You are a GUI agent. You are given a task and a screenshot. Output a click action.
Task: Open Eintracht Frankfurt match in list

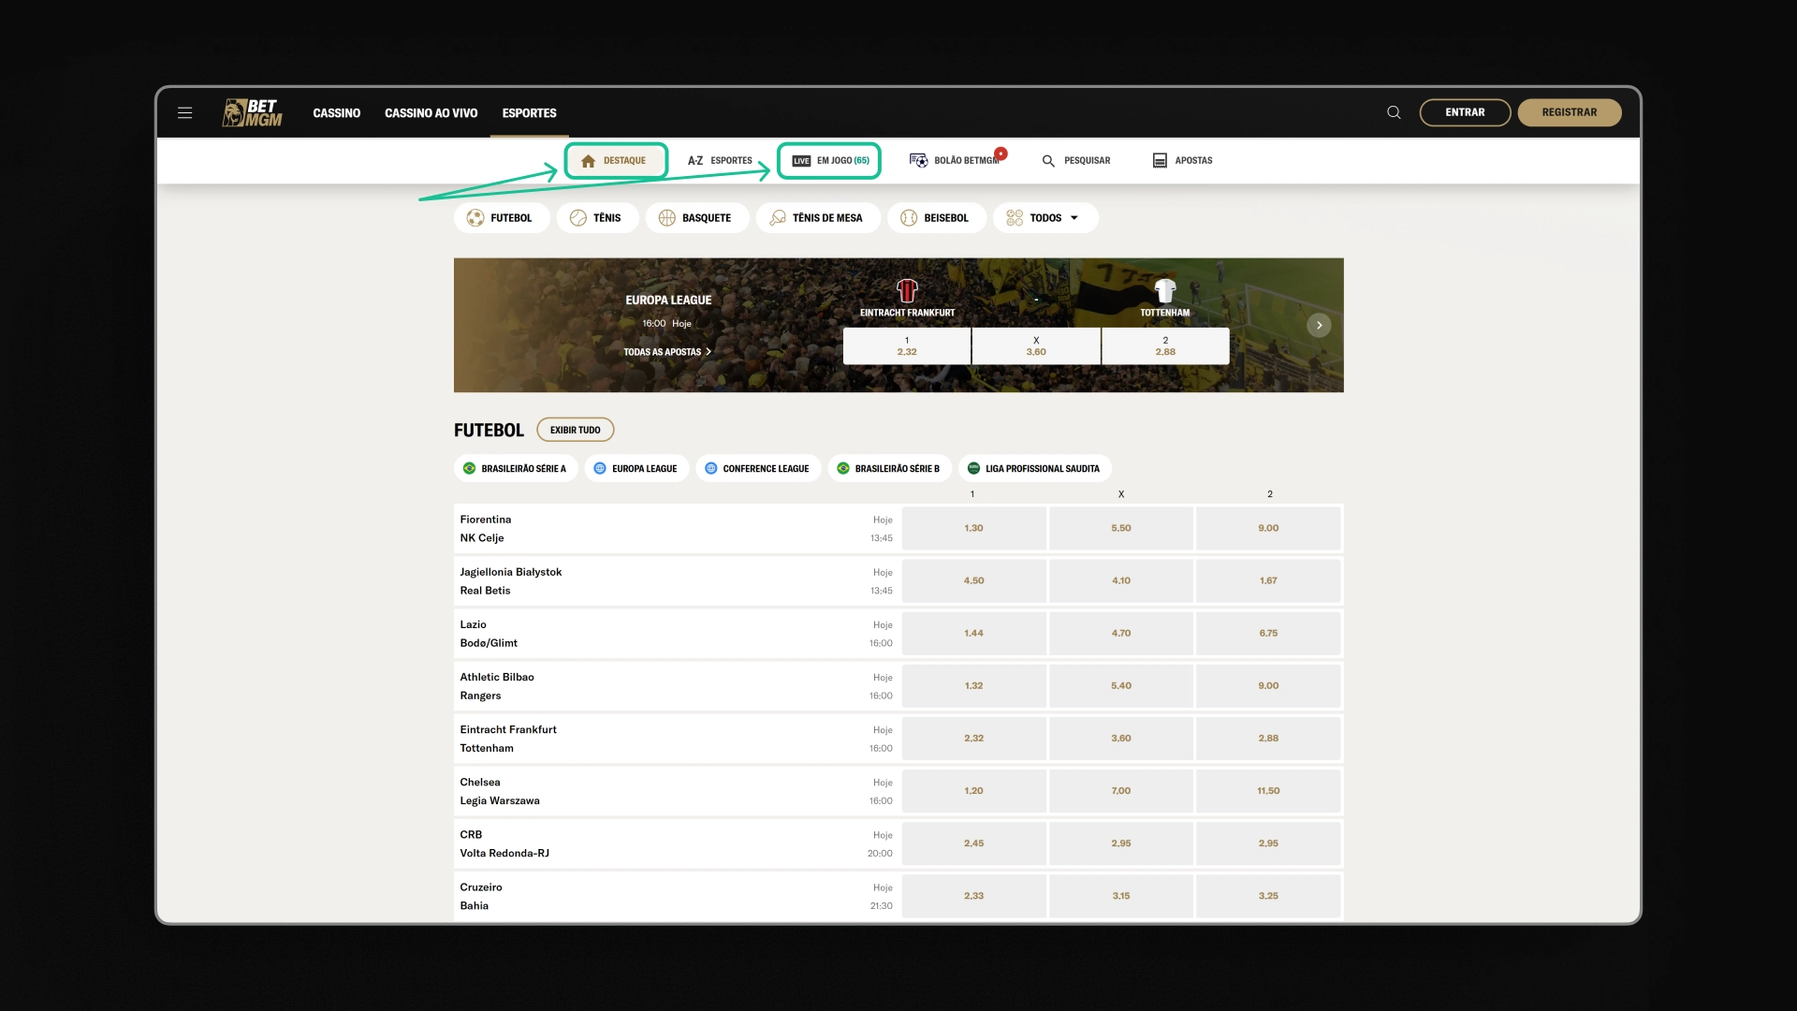tap(677, 738)
